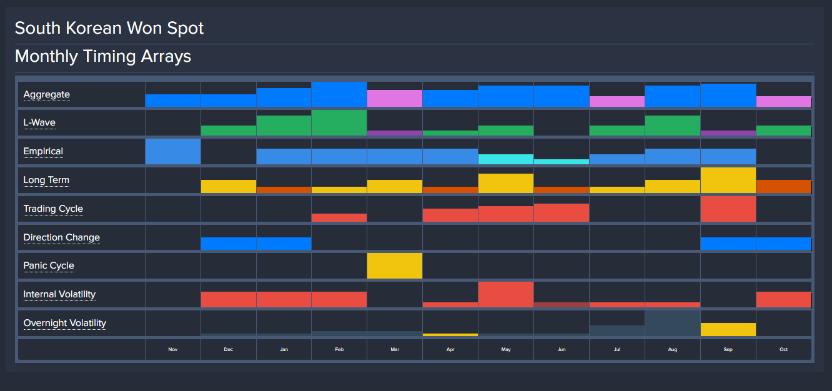Select the Aug month label on the axis
Screen dimensions: 832x391
click(672, 349)
